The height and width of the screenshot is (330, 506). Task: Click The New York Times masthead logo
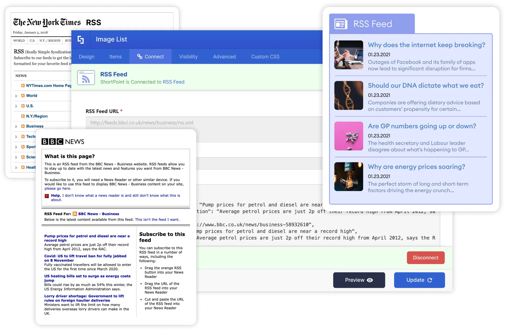tap(47, 22)
